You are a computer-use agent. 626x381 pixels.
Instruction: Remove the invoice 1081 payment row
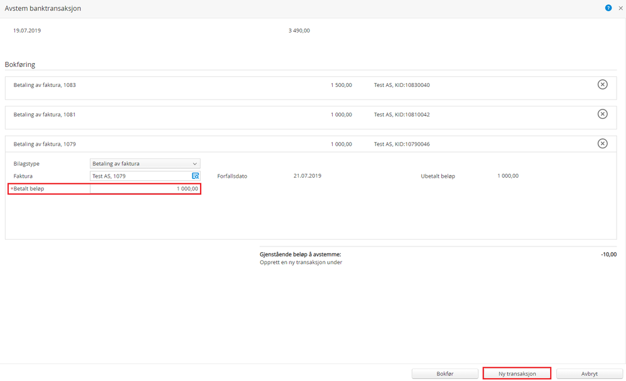pyautogui.click(x=602, y=114)
